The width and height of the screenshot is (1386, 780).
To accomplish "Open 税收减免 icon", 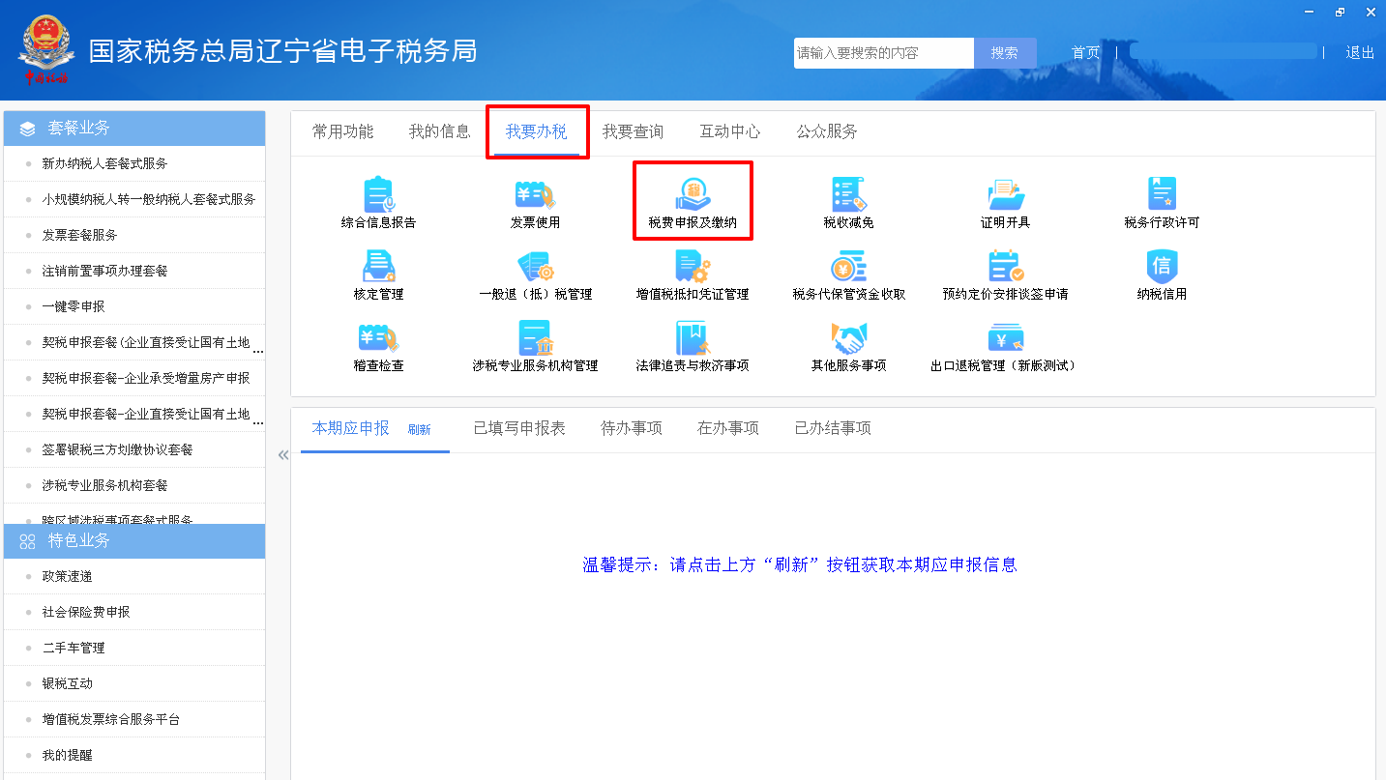I will [848, 195].
